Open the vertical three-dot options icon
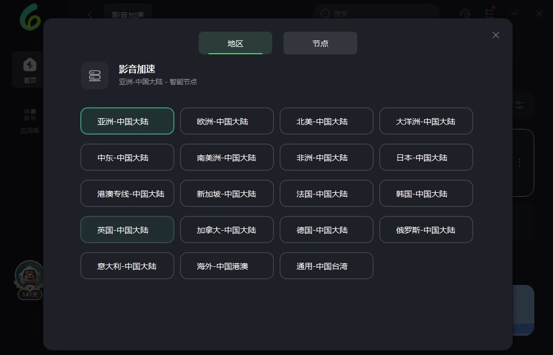This screenshot has width=553, height=355. click(519, 162)
